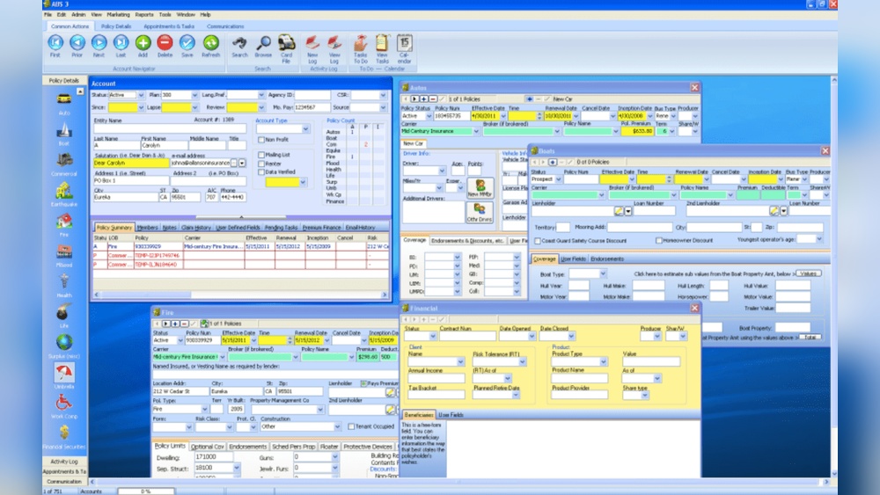Open the Plan dropdown in Account
The width and height of the screenshot is (880, 495).
(x=194, y=95)
